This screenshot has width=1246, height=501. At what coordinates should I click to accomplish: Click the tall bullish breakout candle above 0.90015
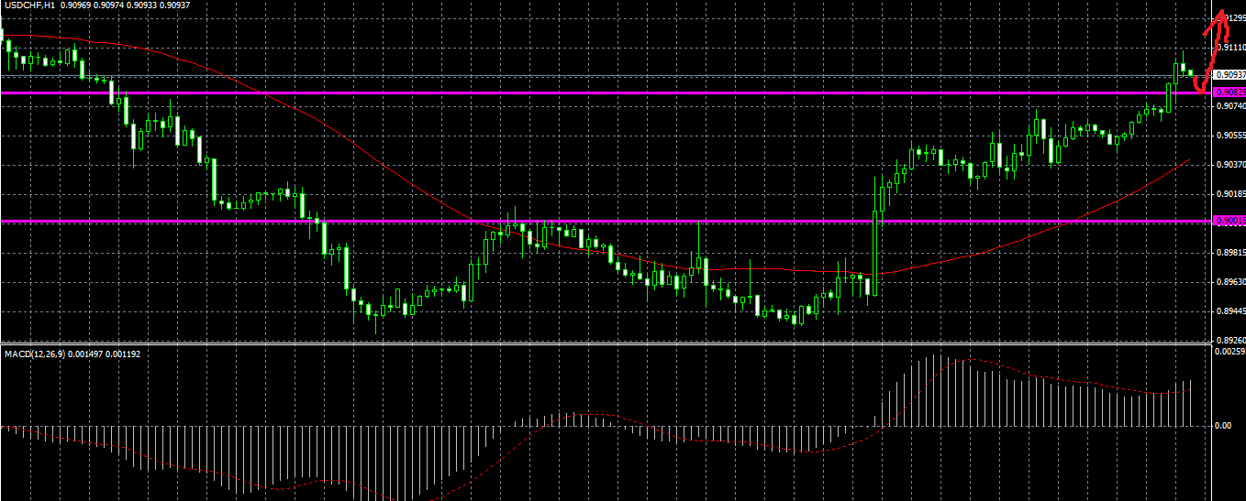click(875, 253)
